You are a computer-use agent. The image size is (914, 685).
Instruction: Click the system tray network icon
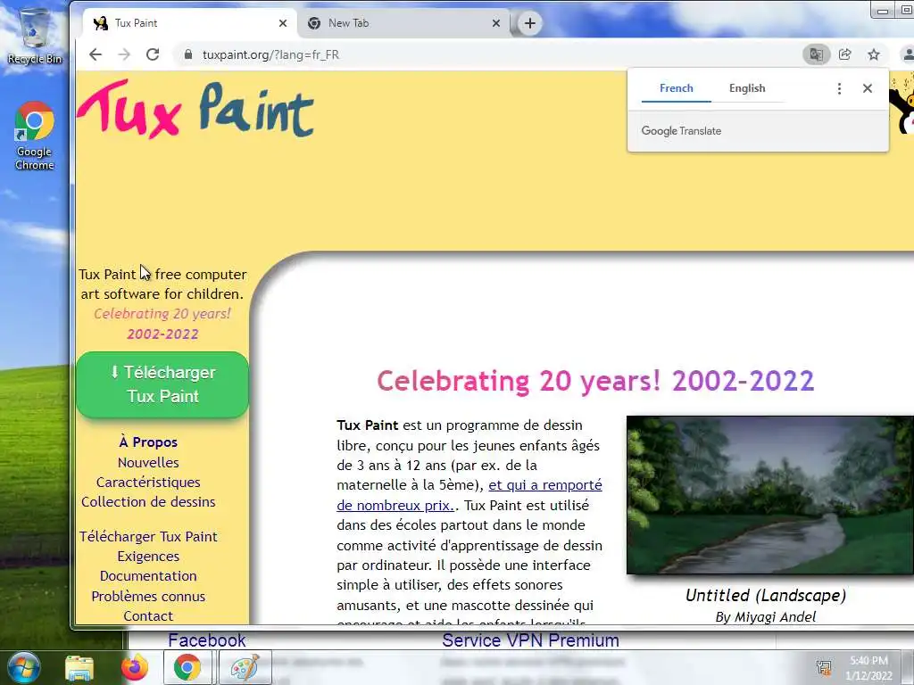[x=824, y=667]
